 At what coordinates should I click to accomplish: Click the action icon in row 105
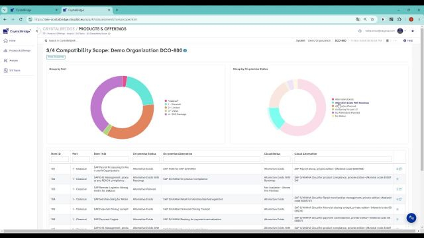pos(397,209)
